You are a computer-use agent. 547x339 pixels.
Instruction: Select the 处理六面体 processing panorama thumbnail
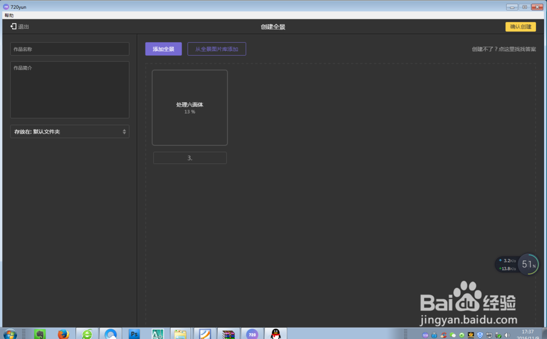click(190, 107)
